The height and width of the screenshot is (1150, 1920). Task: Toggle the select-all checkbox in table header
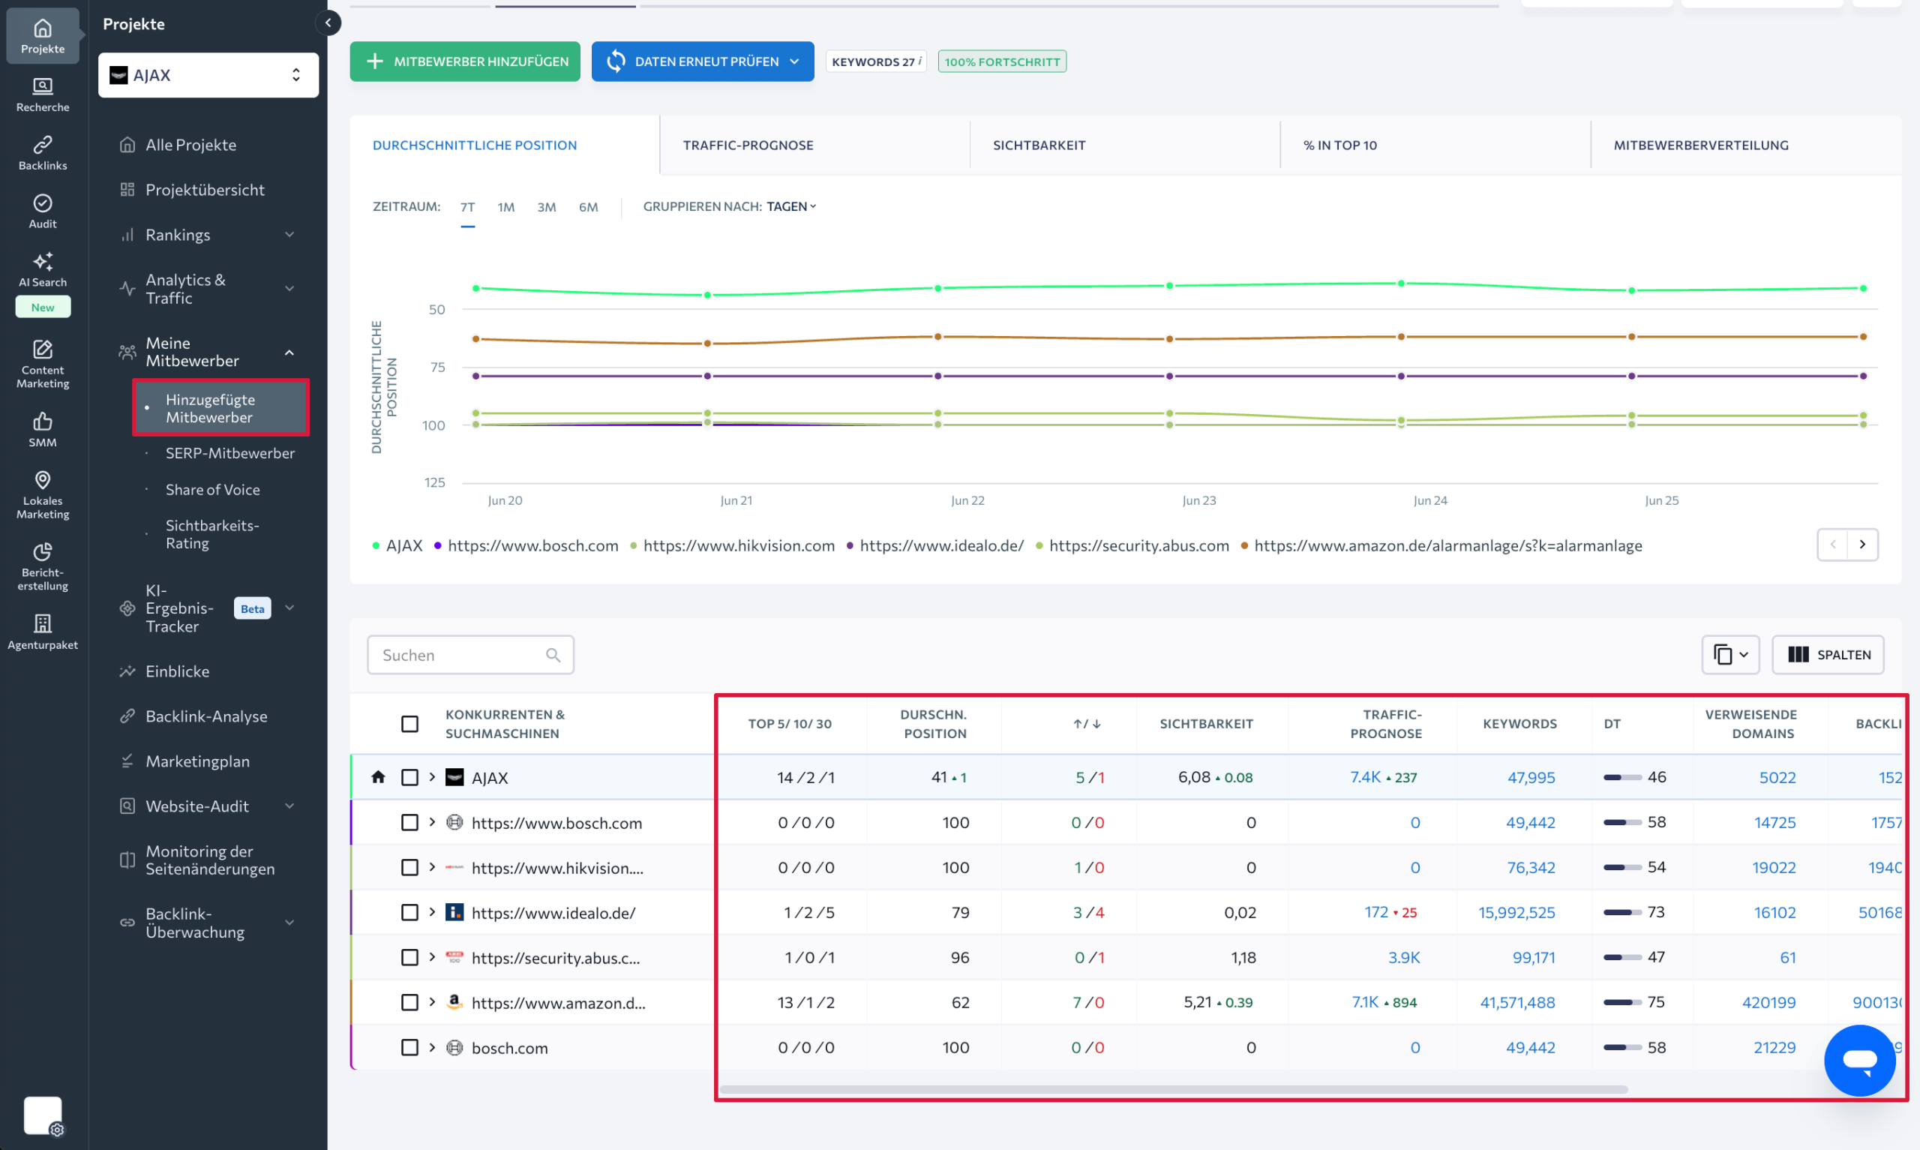pyautogui.click(x=409, y=724)
